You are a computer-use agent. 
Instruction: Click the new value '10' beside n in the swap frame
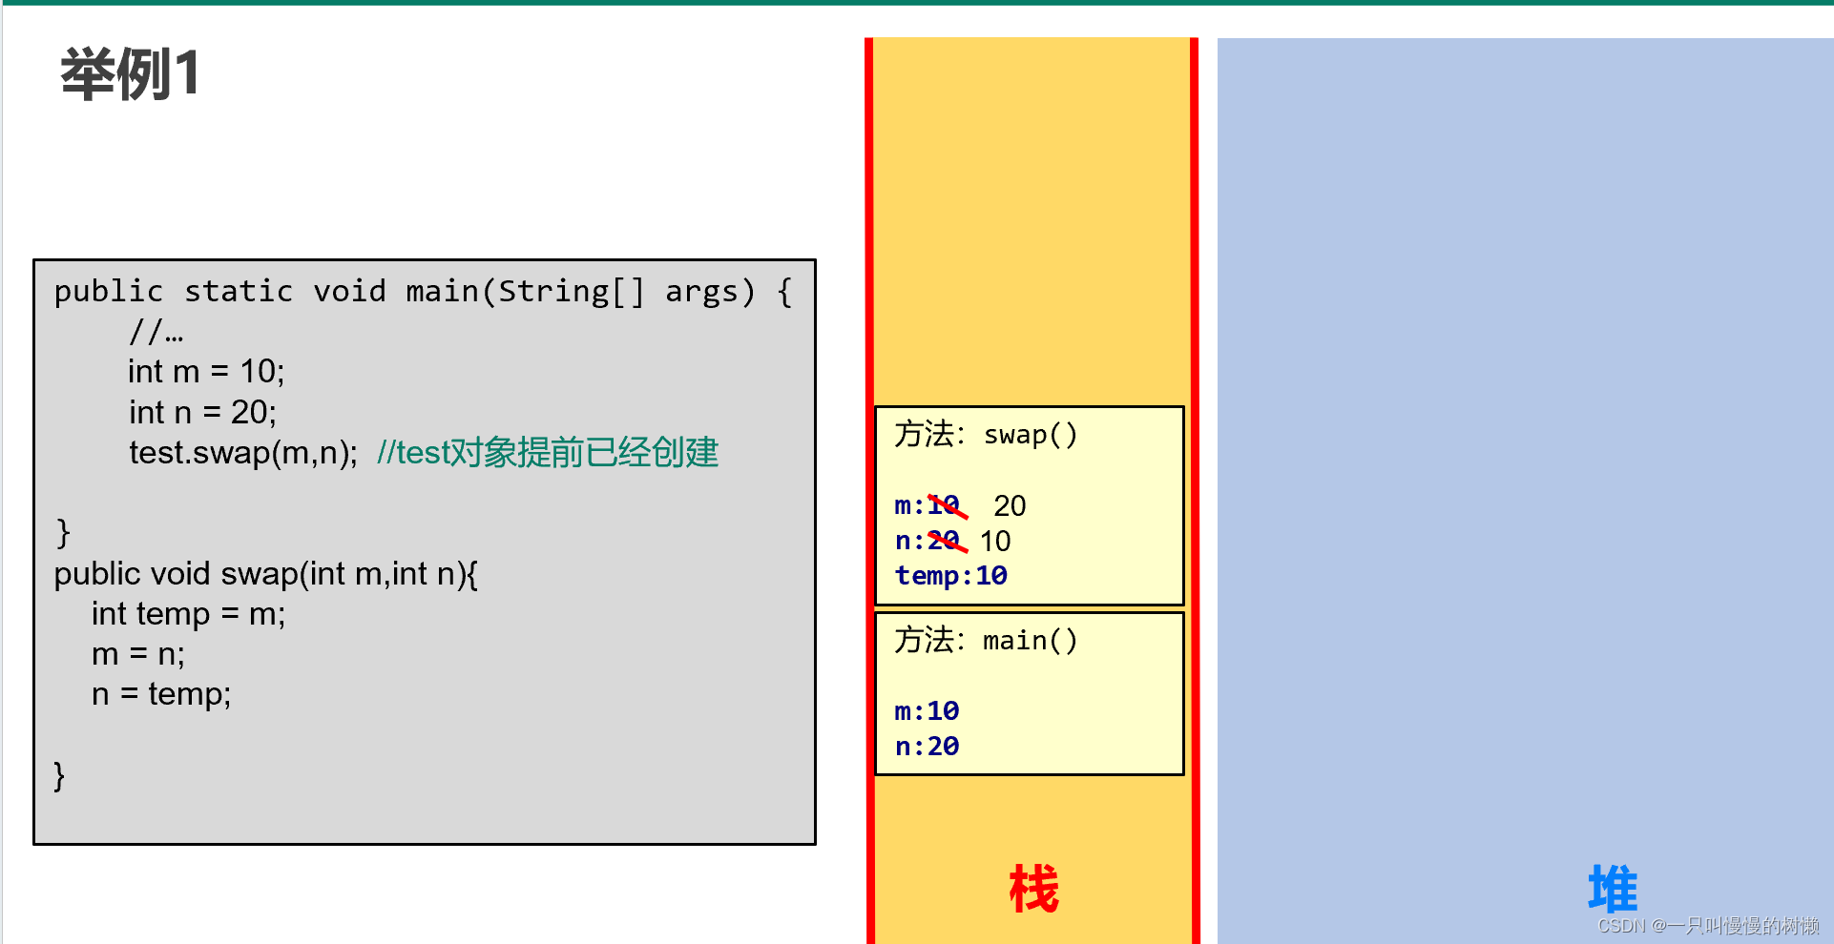click(x=995, y=542)
